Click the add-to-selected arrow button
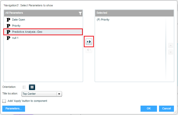 coord(89,42)
